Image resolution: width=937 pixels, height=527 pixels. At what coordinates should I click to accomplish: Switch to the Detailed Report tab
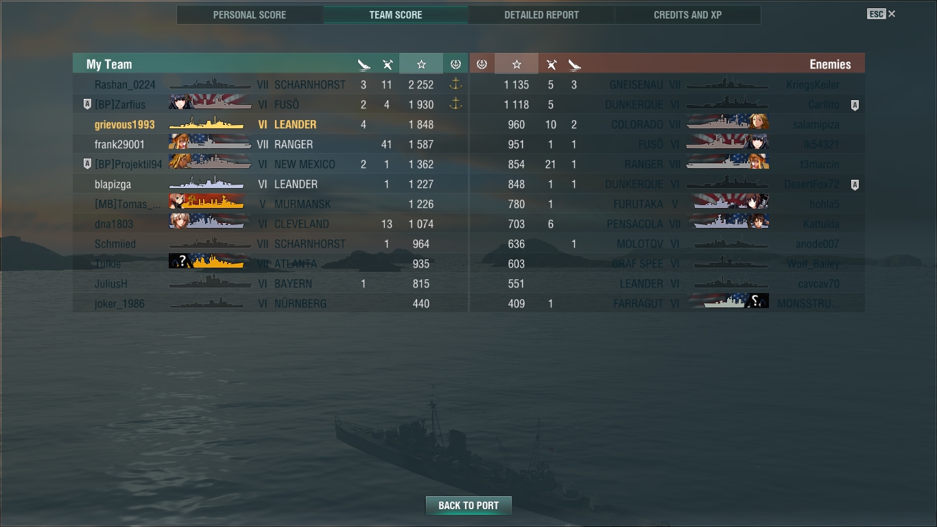coord(541,14)
